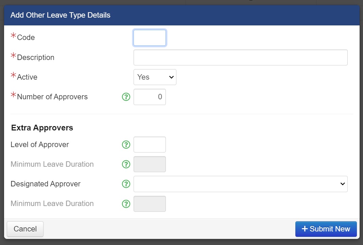Click help icon for Minimum Leave Duration below Level of Approver
The height and width of the screenshot is (245, 363).
coord(126,164)
